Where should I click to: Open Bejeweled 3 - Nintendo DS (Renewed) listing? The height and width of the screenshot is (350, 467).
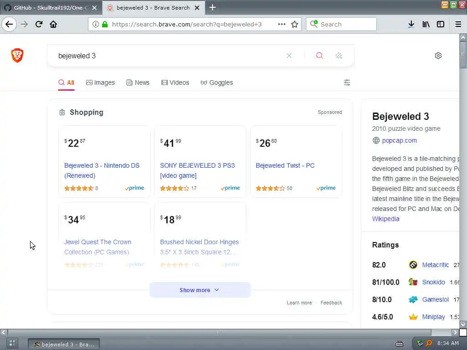coord(102,170)
